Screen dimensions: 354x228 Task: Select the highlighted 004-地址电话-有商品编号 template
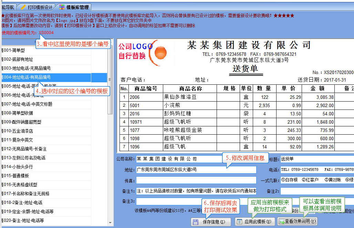coord(27,77)
